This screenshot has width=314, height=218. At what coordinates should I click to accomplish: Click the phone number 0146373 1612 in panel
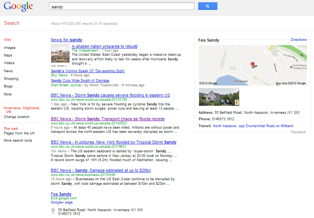click(223, 119)
